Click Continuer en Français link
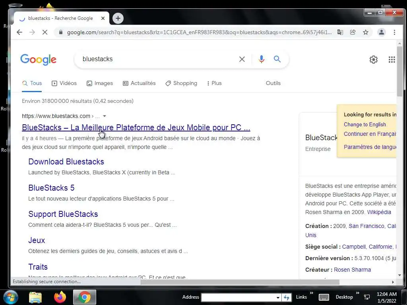Image resolution: width=407 pixels, height=305 pixels. click(x=370, y=134)
